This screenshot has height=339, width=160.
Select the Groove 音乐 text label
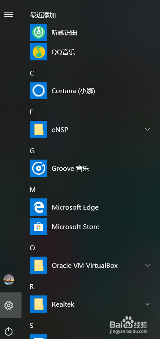[x=70, y=168]
